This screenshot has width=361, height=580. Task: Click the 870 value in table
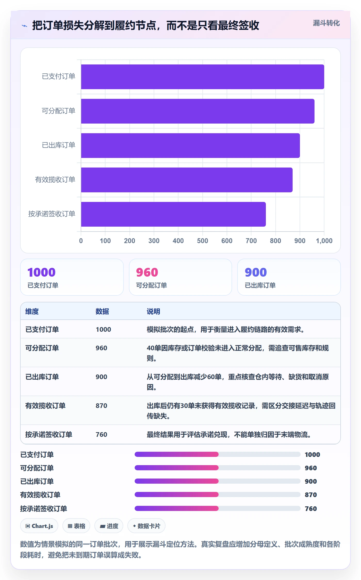pyautogui.click(x=101, y=406)
